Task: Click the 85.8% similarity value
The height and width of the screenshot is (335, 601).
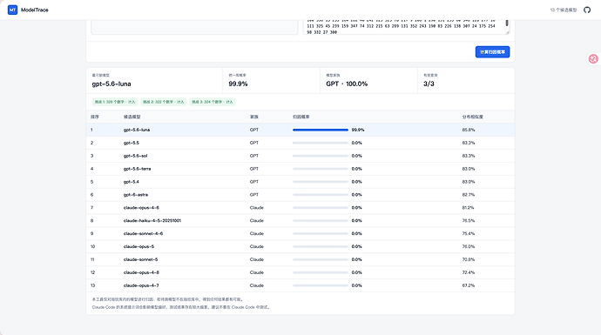Action: pos(469,130)
